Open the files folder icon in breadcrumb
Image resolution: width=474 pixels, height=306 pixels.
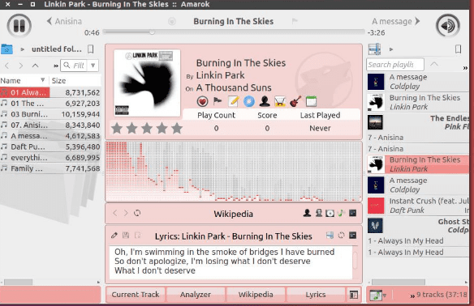(x=7, y=49)
